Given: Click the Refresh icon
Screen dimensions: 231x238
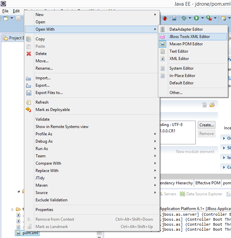Looking at the screenshot, I should (29, 102).
